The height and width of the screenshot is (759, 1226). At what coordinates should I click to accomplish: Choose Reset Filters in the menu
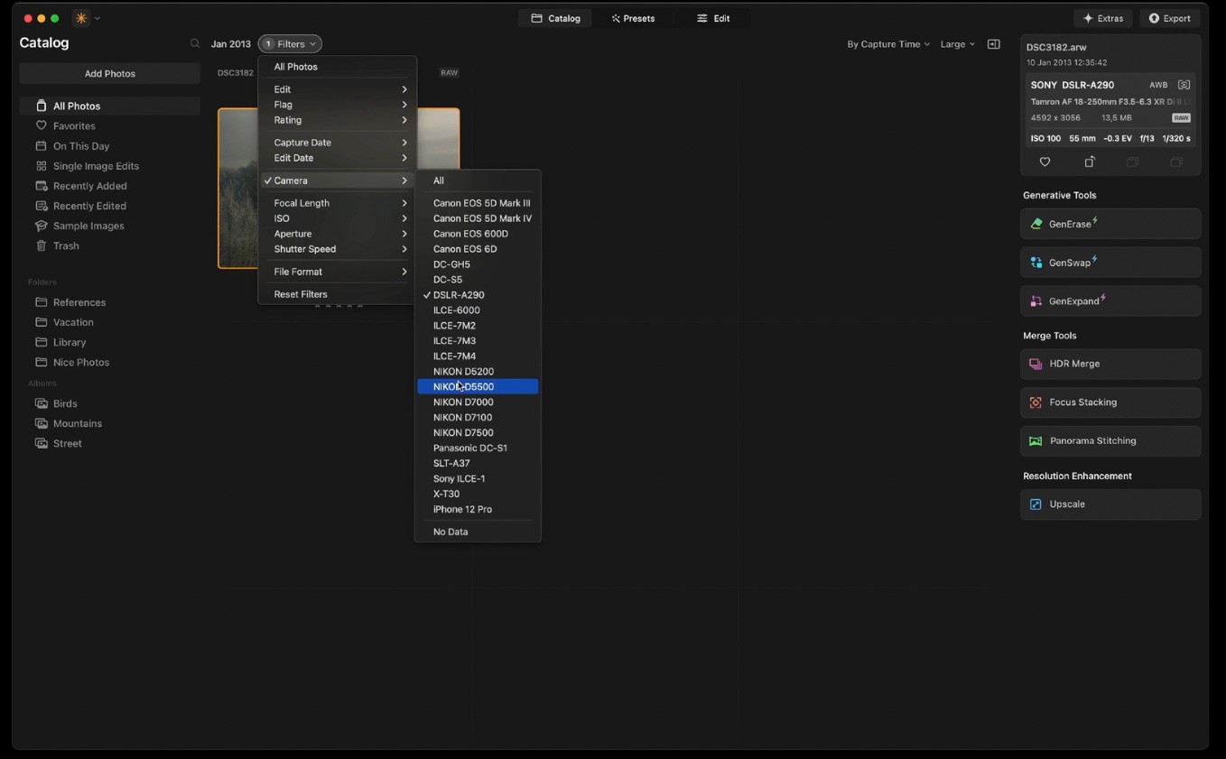coord(301,294)
